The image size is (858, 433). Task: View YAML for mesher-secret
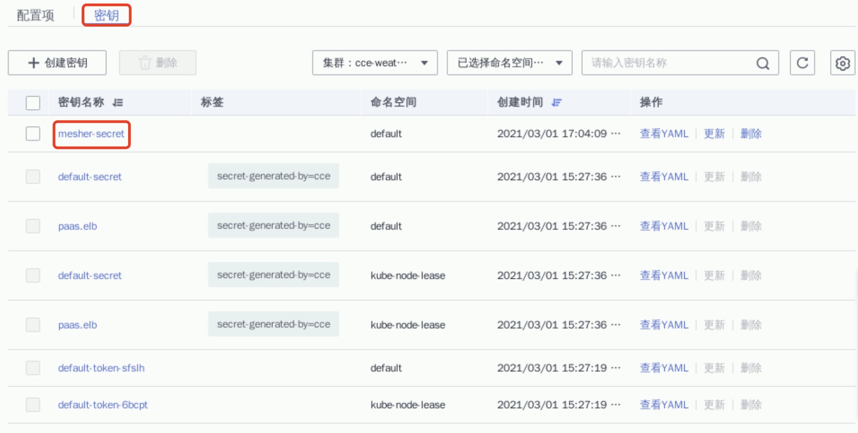(664, 134)
